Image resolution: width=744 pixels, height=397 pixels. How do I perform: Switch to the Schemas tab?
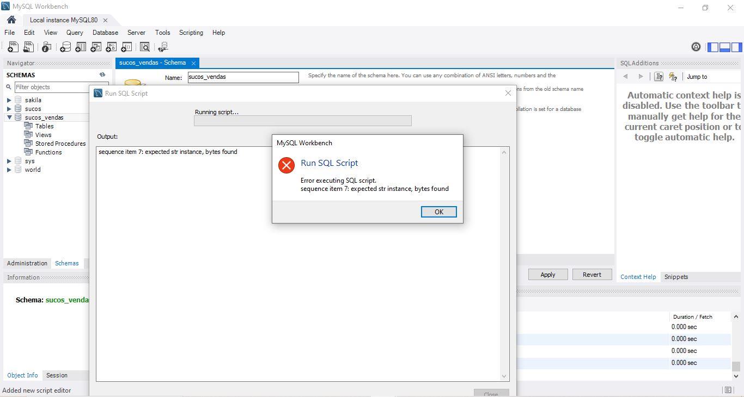pyautogui.click(x=67, y=263)
